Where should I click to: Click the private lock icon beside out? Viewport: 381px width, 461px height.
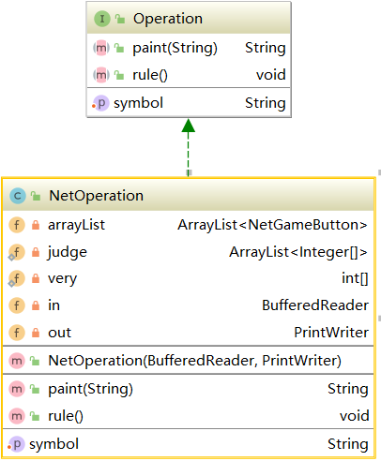[36, 333]
